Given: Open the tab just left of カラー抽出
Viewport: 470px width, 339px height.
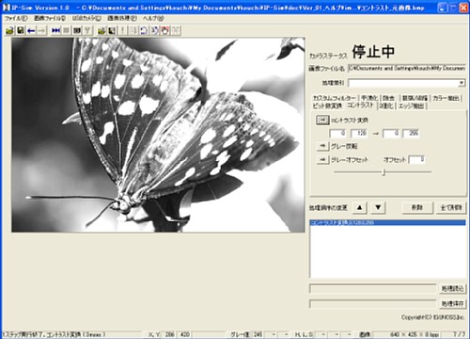Looking at the screenshot, I should (x=415, y=98).
